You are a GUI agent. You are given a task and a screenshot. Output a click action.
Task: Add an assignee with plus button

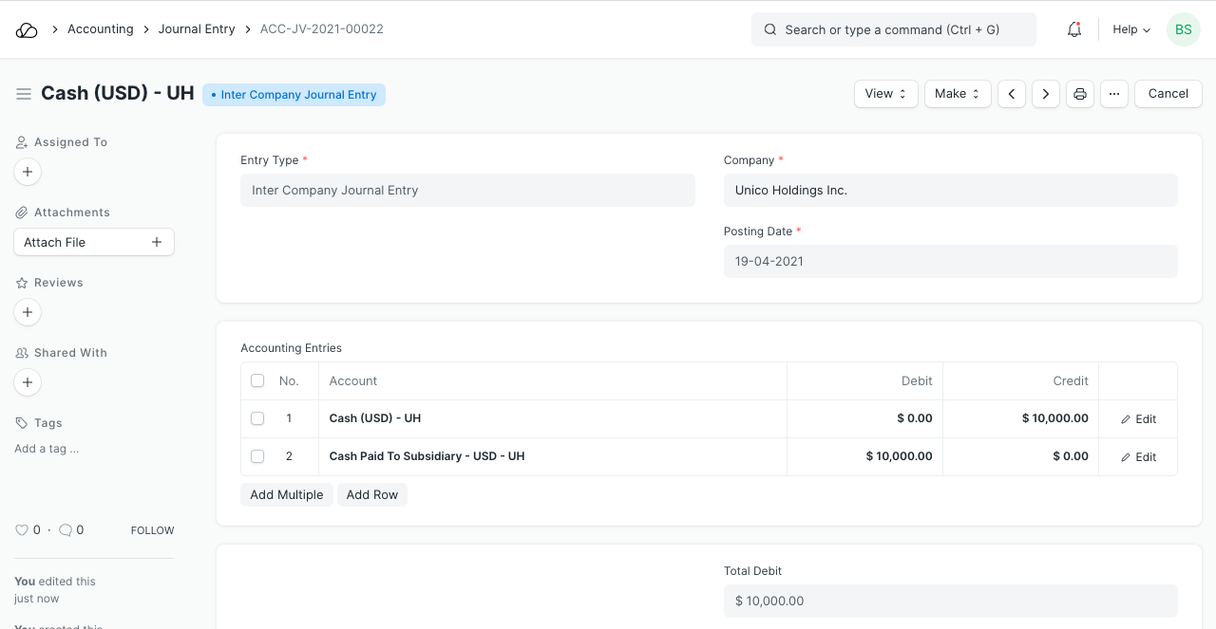tap(28, 172)
